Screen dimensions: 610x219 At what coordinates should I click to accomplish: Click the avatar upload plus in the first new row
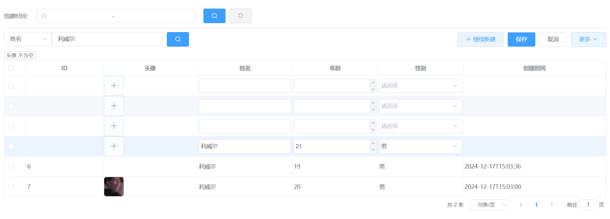pos(114,86)
